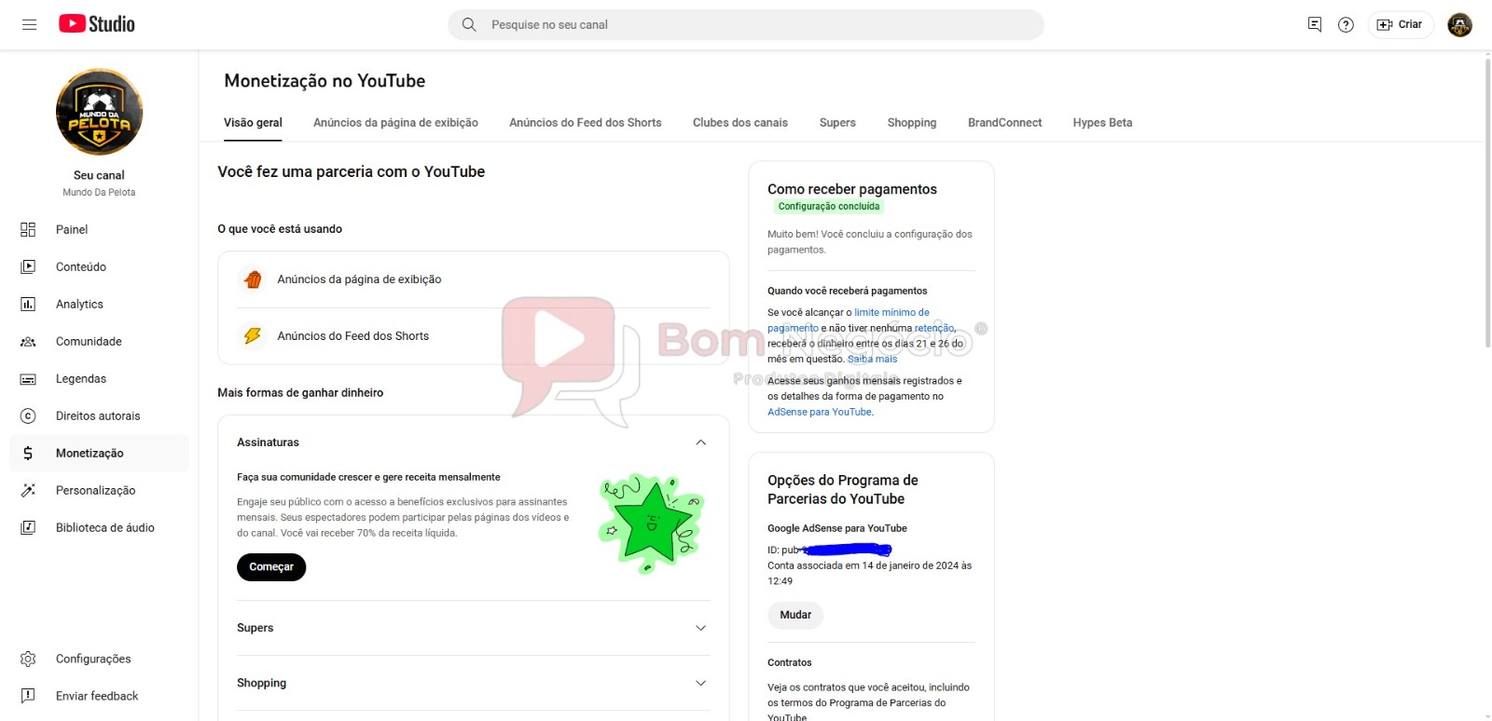Click the Monetização dollar icon

click(x=28, y=453)
